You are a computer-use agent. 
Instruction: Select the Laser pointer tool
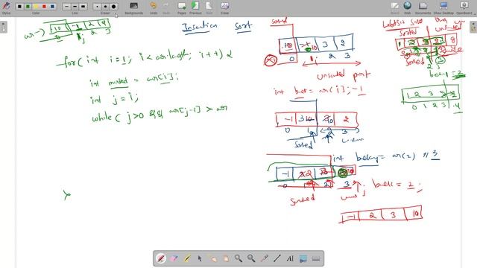(x=264, y=258)
